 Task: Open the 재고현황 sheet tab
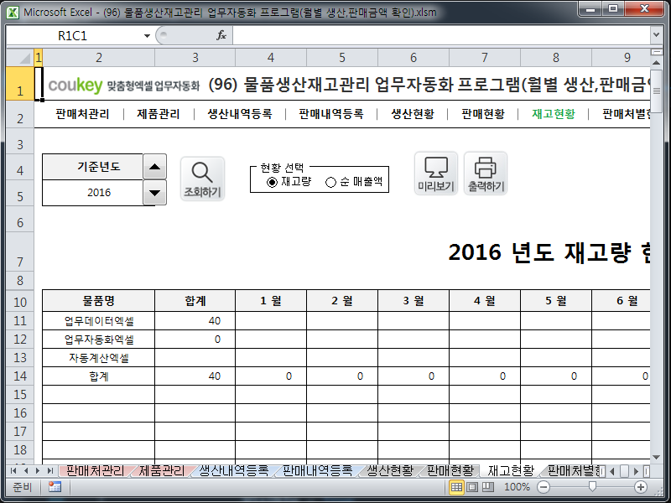[x=511, y=471]
